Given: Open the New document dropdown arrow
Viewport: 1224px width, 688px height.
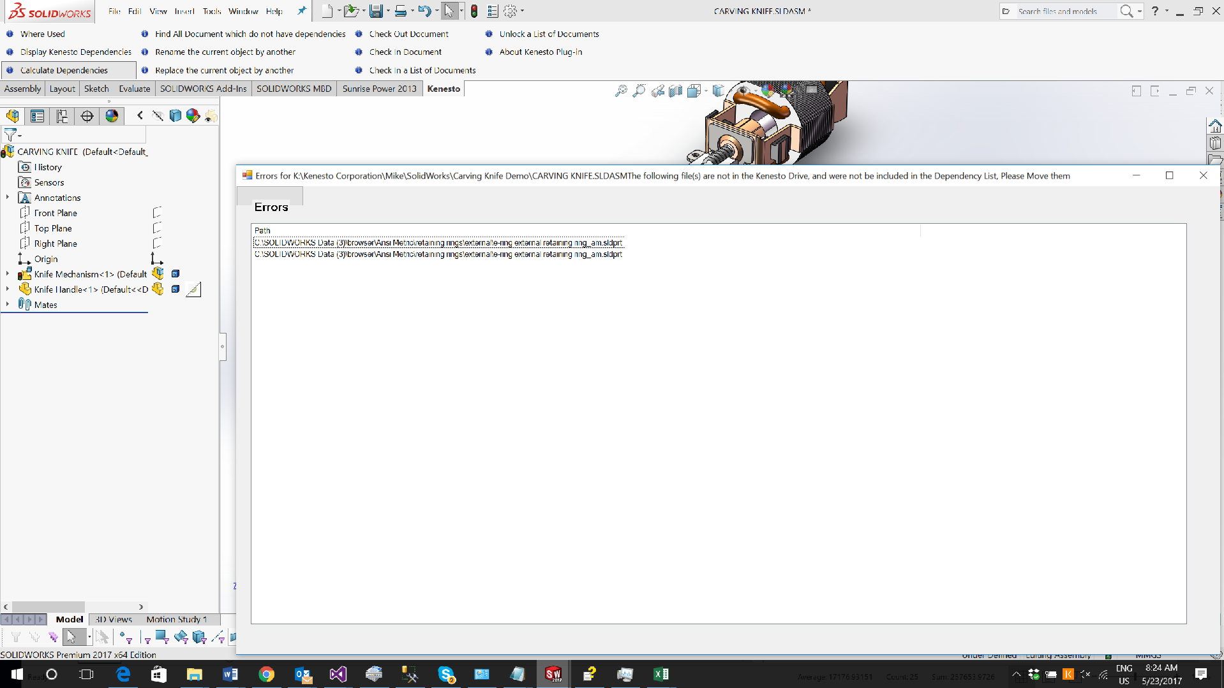Looking at the screenshot, I should (339, 11).
